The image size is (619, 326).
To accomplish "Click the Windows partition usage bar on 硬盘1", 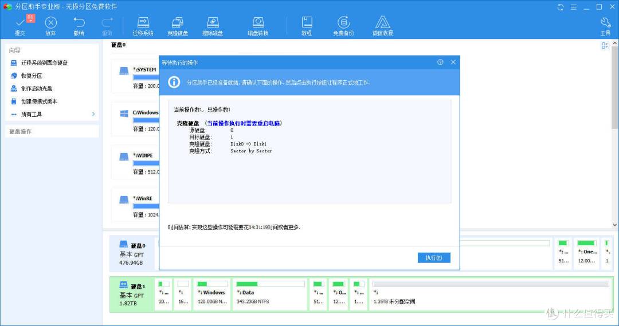I will [x=213, y=284].
